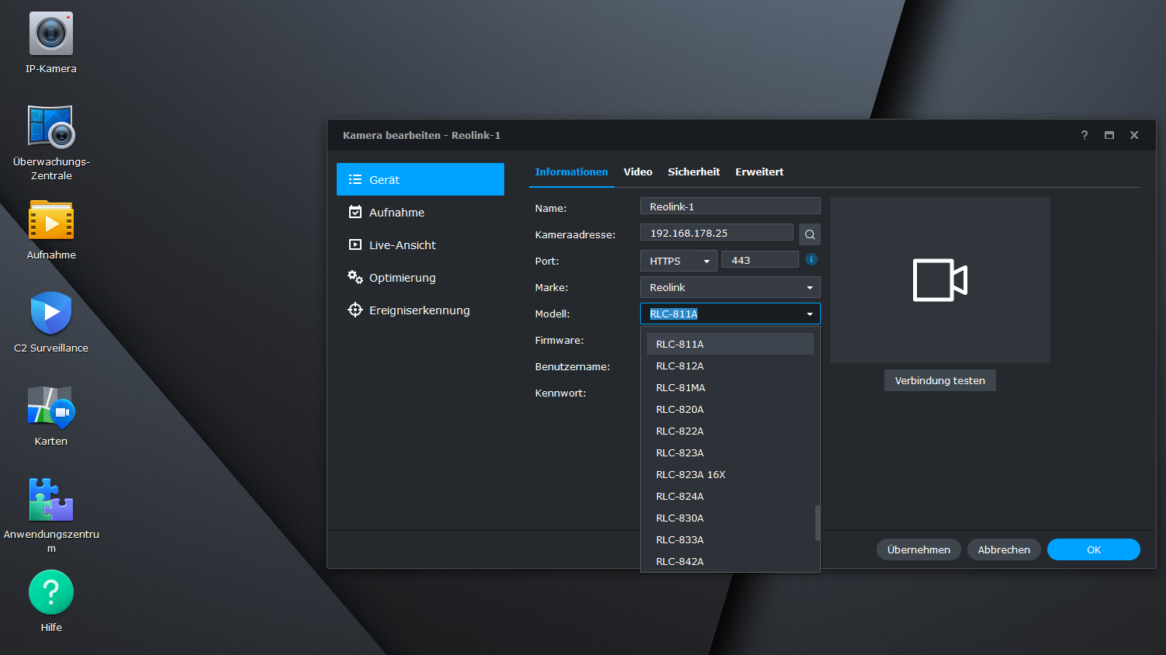Select RLC-833A in model list
This screenshot has width=1166, height=655.
730,539
